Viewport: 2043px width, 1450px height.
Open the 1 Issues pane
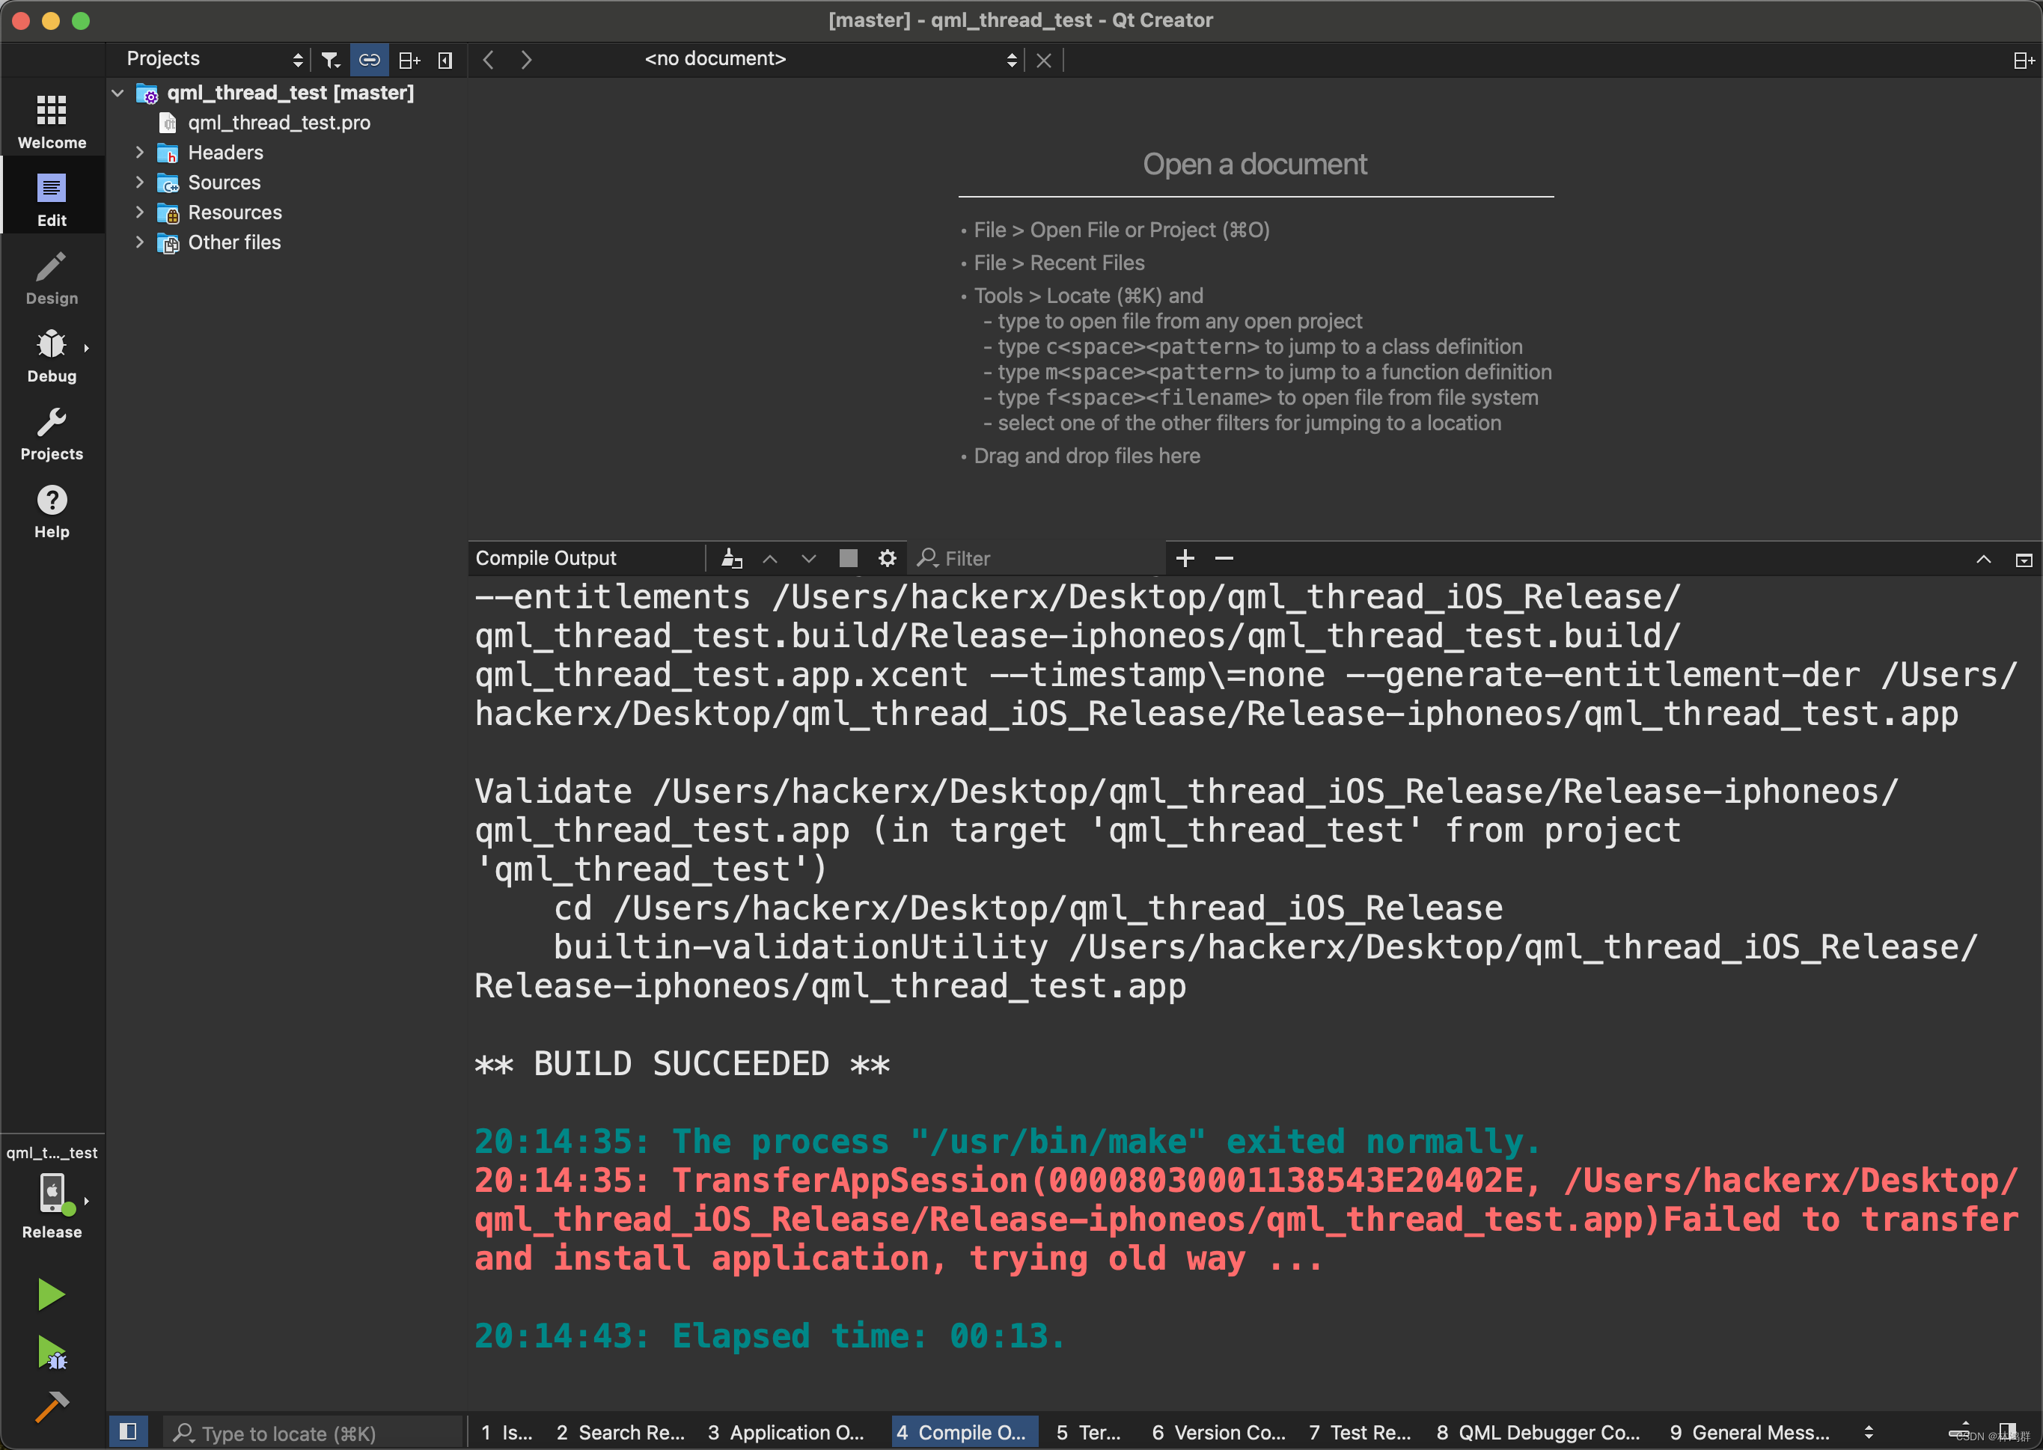click(507, 1432)
